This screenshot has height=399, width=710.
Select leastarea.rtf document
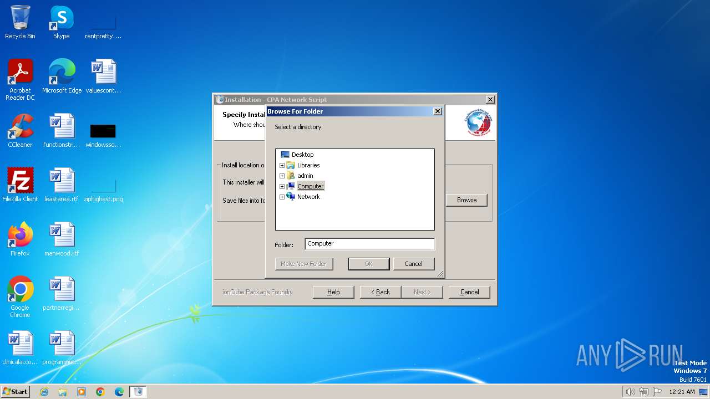click(x=62, y=185)
